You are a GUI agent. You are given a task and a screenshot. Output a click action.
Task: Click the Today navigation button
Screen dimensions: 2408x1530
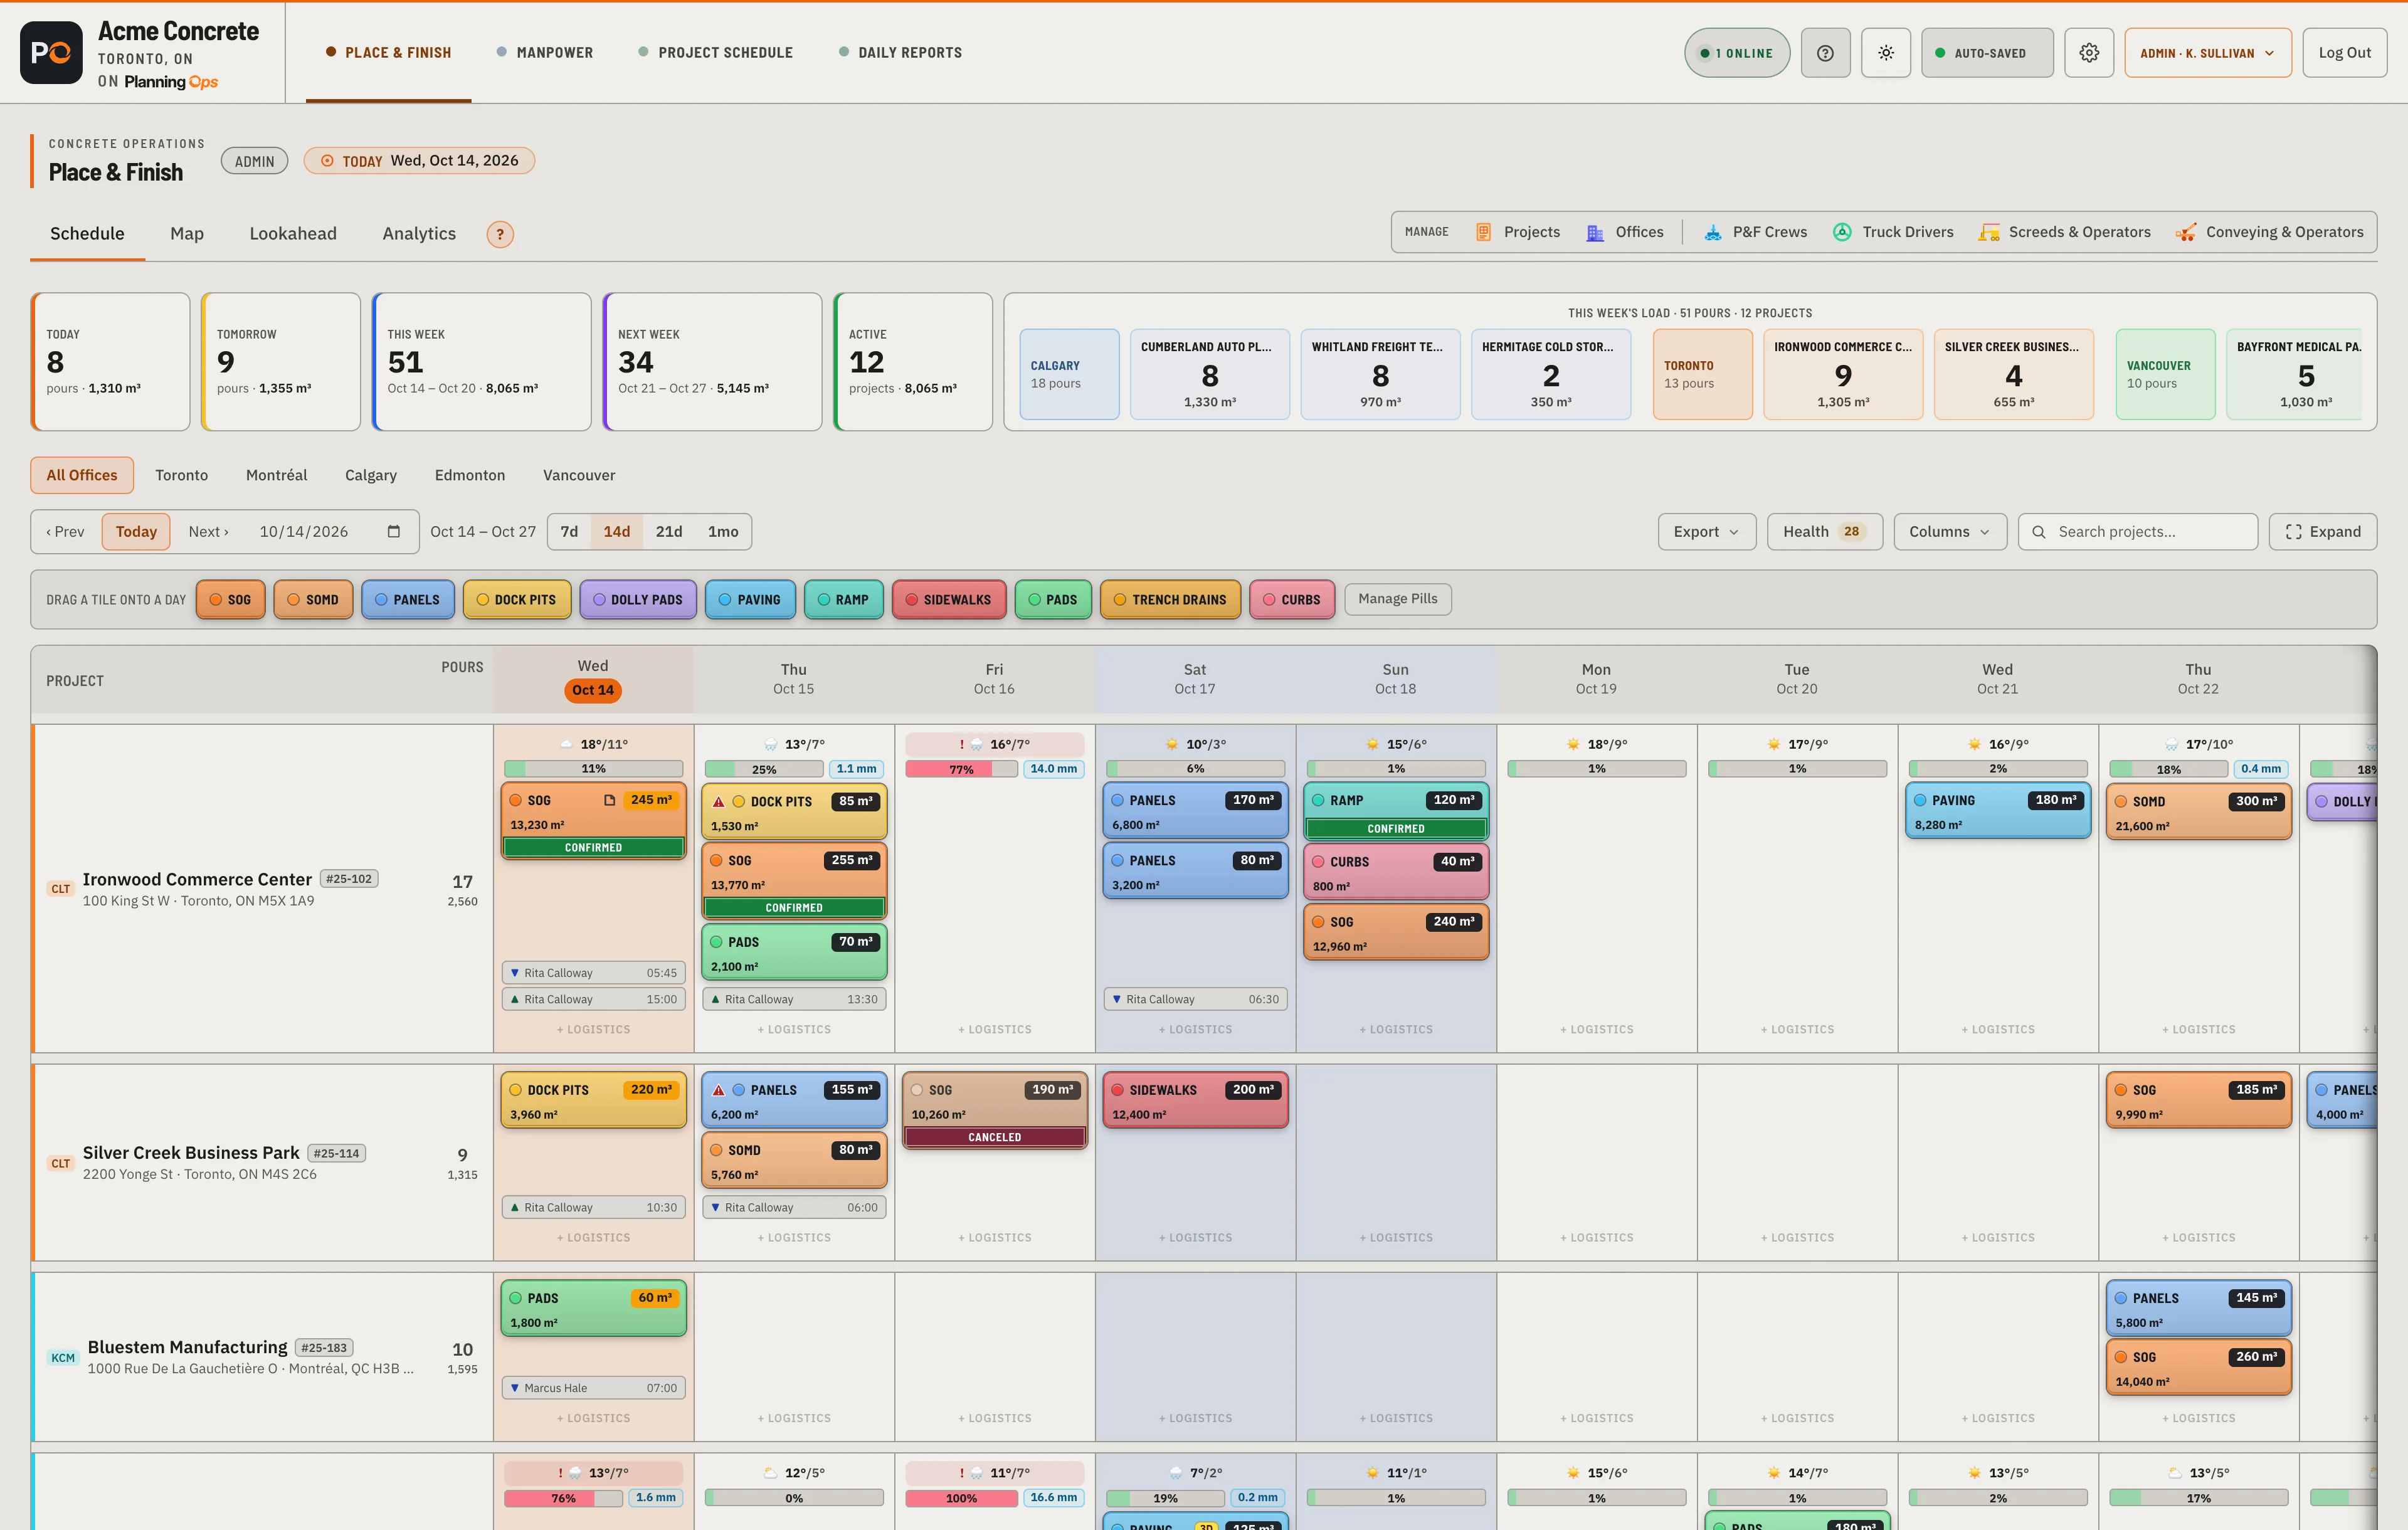pos(136,531)
